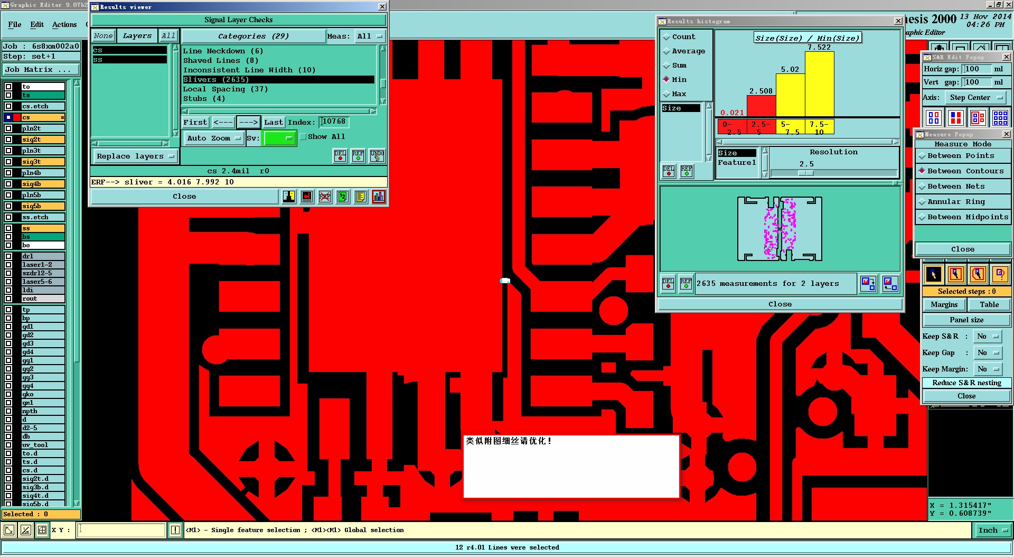Click second histogram-to-layer icon with left arrow
The height and width of the screenshot is (558, 1014).
(890, 284)
